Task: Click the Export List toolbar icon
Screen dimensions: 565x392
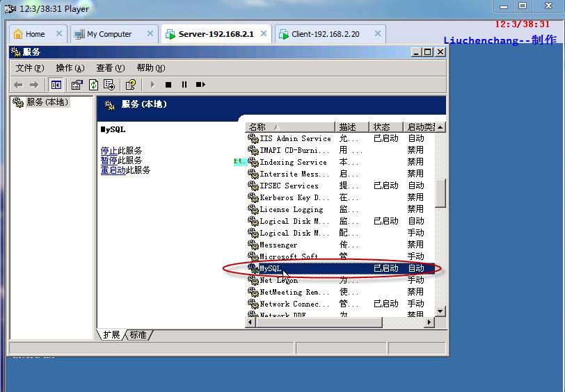Action: [x=109, y=85]
